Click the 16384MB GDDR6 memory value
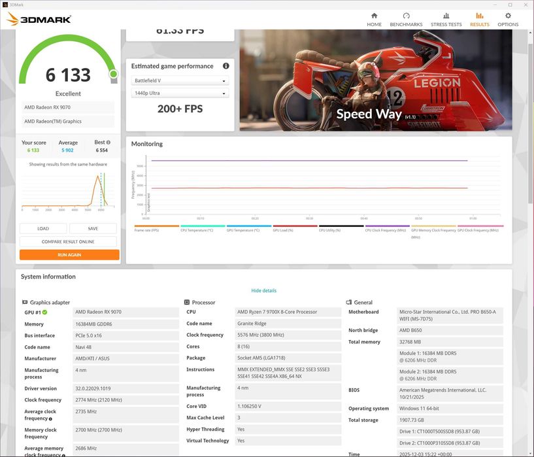This screenshot has width=534, height=457. 125,324
